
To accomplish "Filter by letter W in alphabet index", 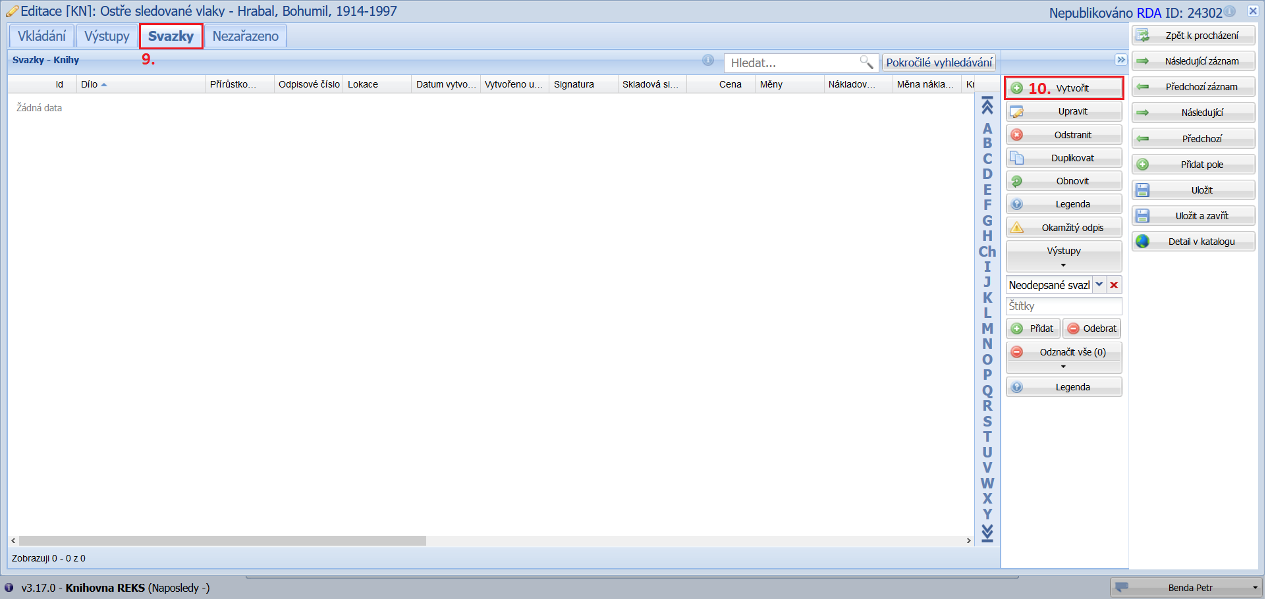I will click(x=987, y=483).
